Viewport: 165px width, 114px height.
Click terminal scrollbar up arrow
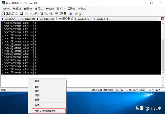click(163, 23)
